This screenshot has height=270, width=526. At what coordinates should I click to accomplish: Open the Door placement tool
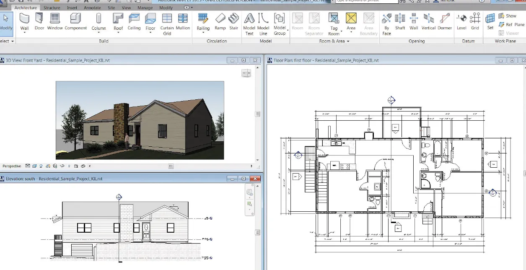[x=39, y=22]
